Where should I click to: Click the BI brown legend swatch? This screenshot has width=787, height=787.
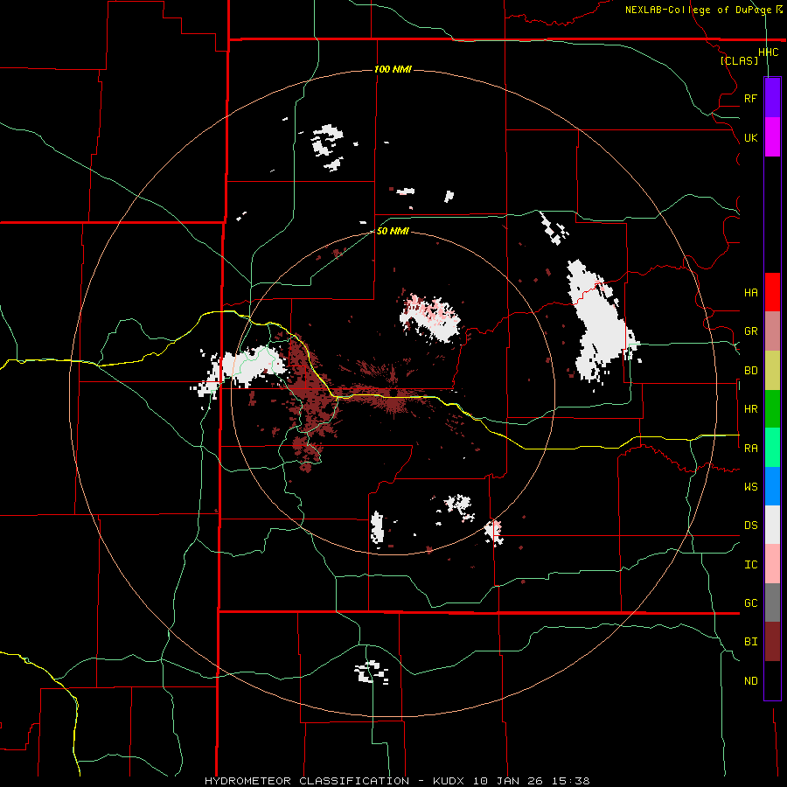click(x=772, y=642)
